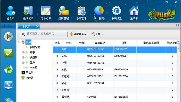Click the sidebar grip dots
This screenshot has width=181, height=102.
click(x=8, y=25)
